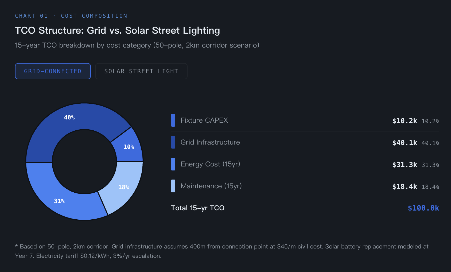The width and height of the screenshot is (451, 272).
Task: Select the Grid Infrastructure legend label
Action: [210, 142]
